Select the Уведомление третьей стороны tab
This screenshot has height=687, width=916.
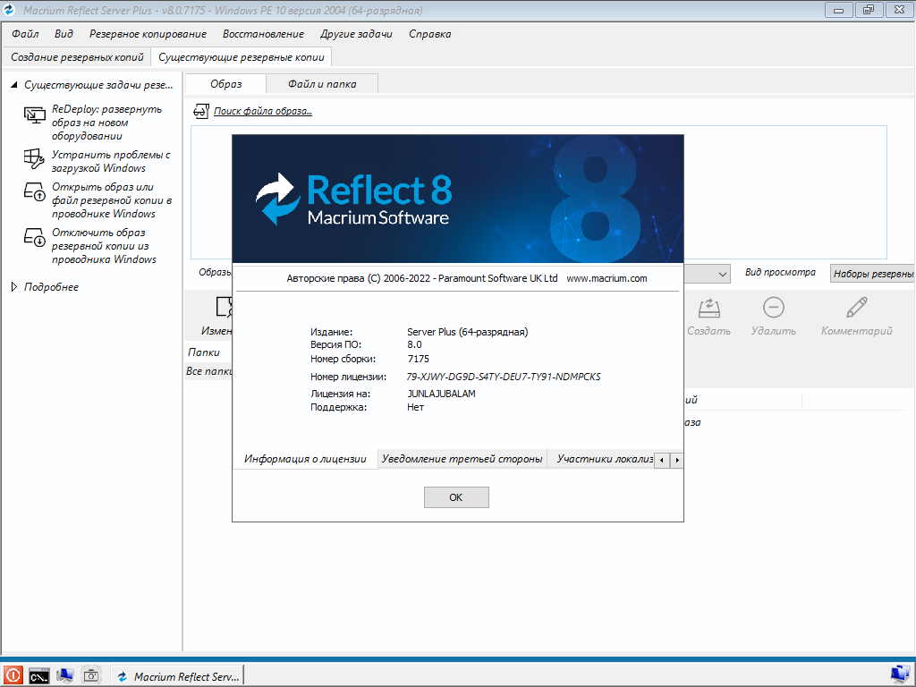[462, 459]
